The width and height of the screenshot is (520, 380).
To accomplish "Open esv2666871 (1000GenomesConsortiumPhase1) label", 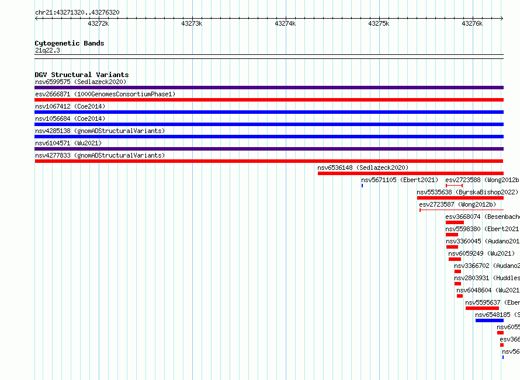I will (105, 94).
